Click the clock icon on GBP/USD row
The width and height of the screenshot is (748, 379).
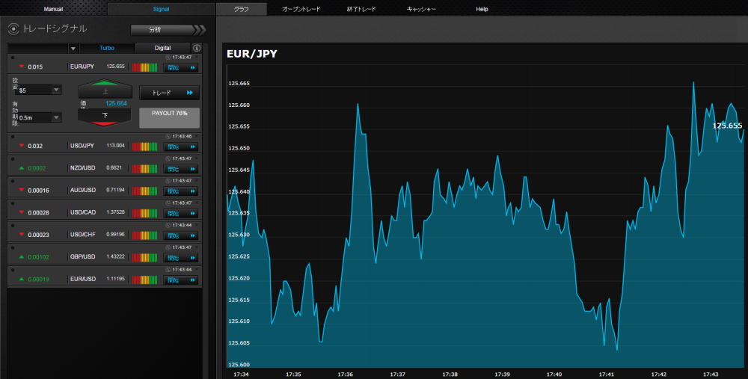click(x=168, y=247)
